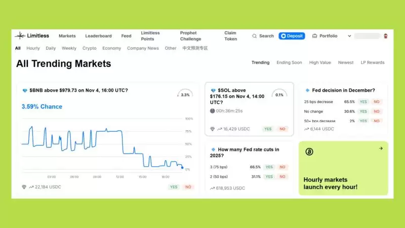Select NO for the $SOL market
The height and width of the screenshot is (228, 405).
(x=282, y=129)
